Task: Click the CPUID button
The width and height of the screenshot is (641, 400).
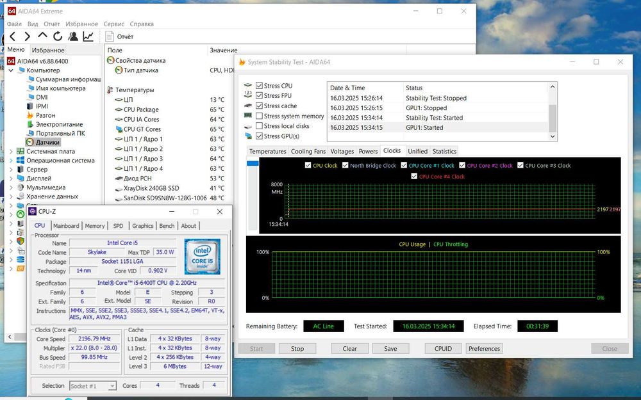Action: coord(443,349)
